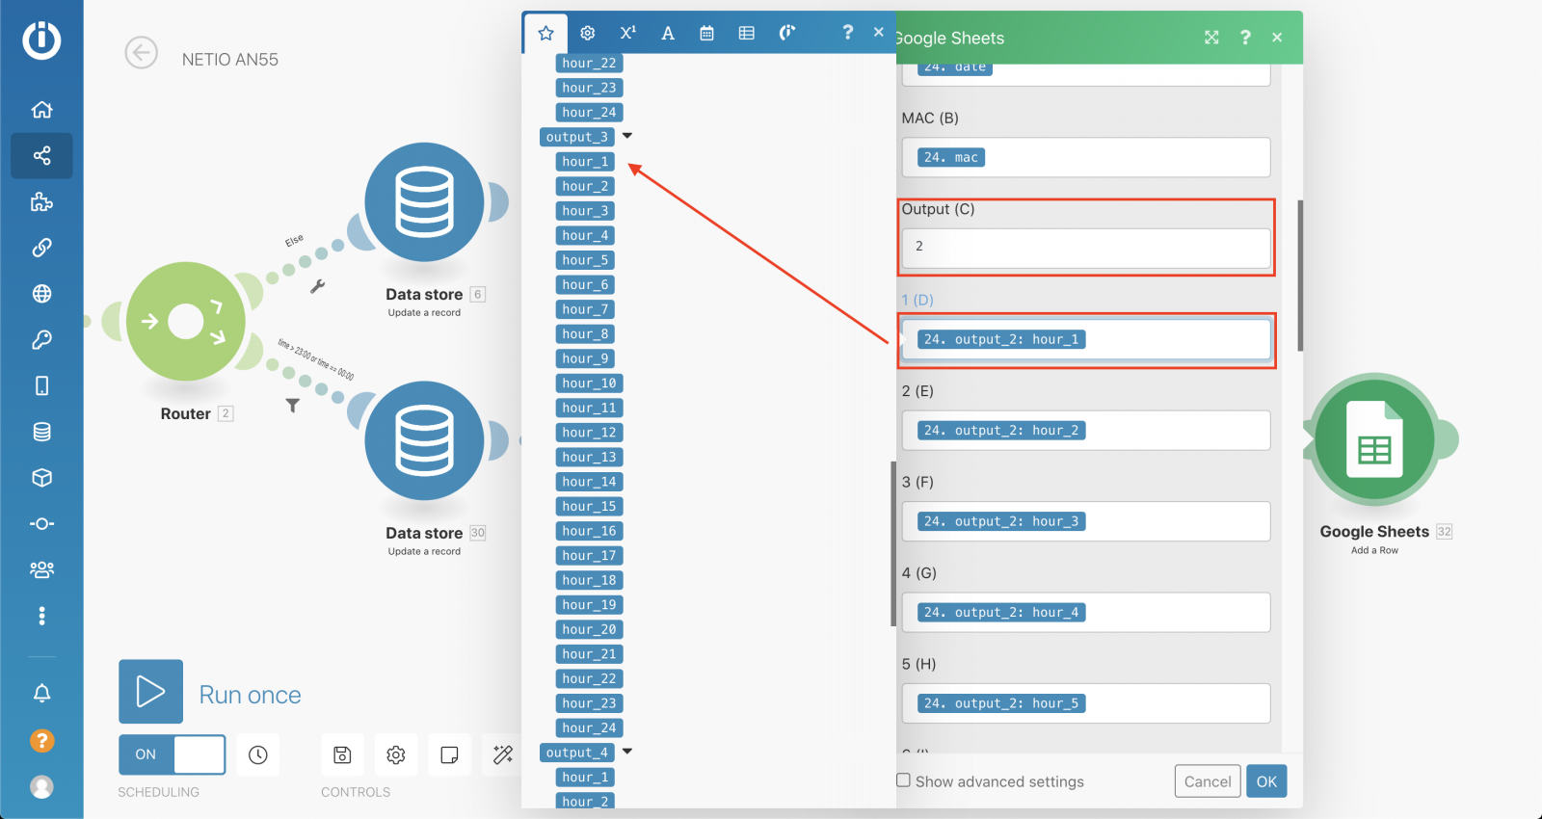Click the Google Sheets dialog scrollbar
The height and width of the screenshot is (819, 1542).
coord(1300,276)
